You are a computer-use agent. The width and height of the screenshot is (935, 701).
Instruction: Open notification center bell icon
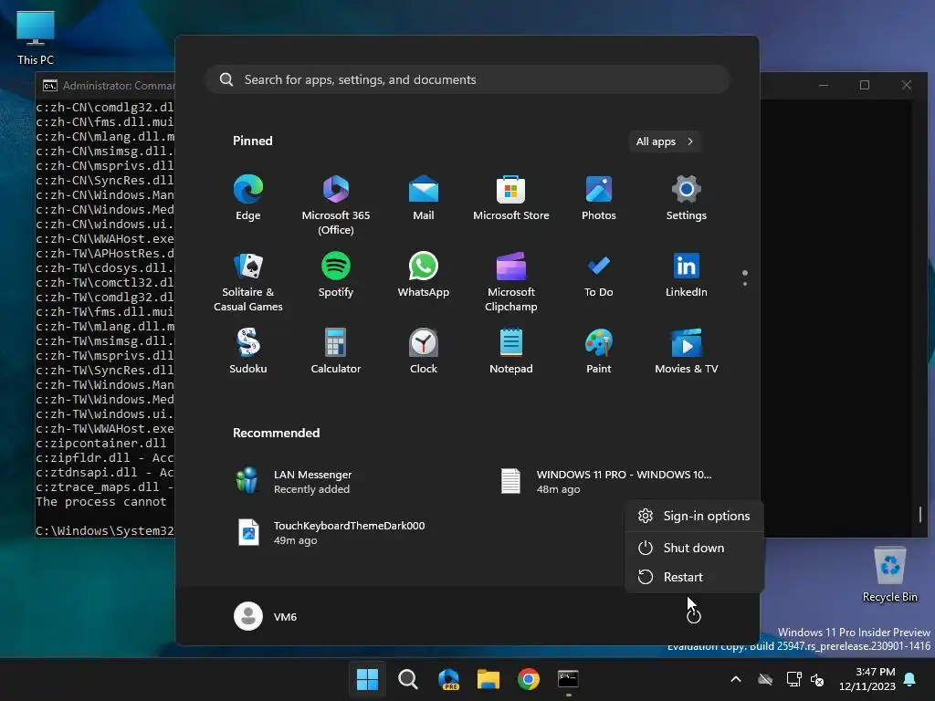pos(910,679)
